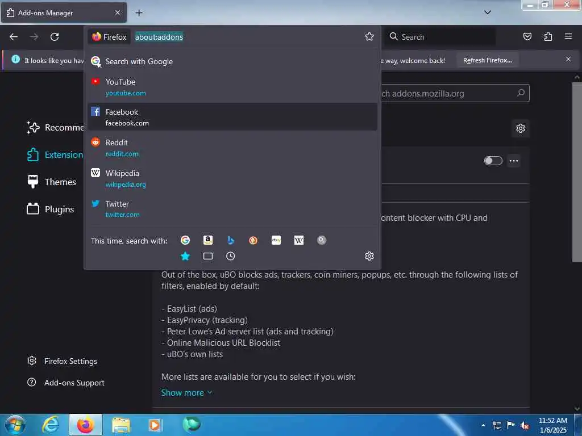Viewport: 582px width, 436px height.
Task: Open the green round app on taskbar
Action: pyautogui.click(x=192, y=424)
